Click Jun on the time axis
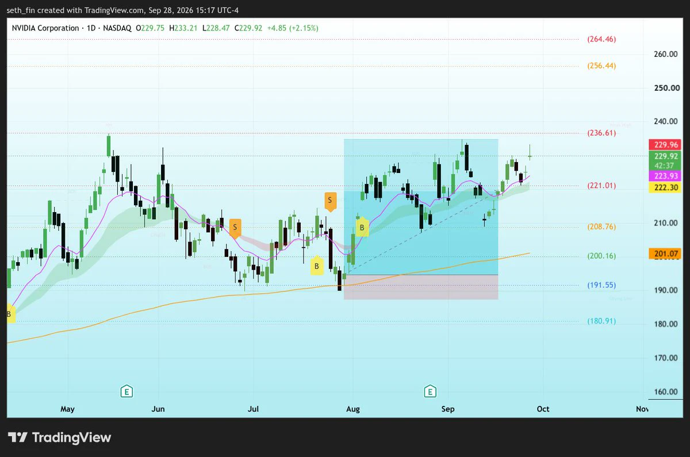This screenshot has height=457, width=690. (158, 409)
